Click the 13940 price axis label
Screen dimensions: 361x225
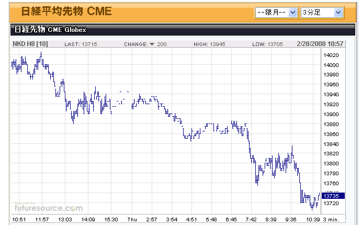[x=331, y=94]
